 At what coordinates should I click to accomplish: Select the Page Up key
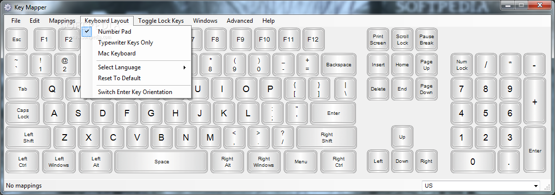(426, 64)
